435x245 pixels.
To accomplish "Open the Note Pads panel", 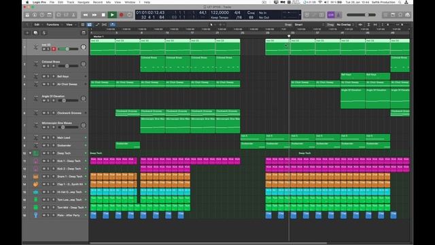I will pyautogui.click(x=393, y=15).
